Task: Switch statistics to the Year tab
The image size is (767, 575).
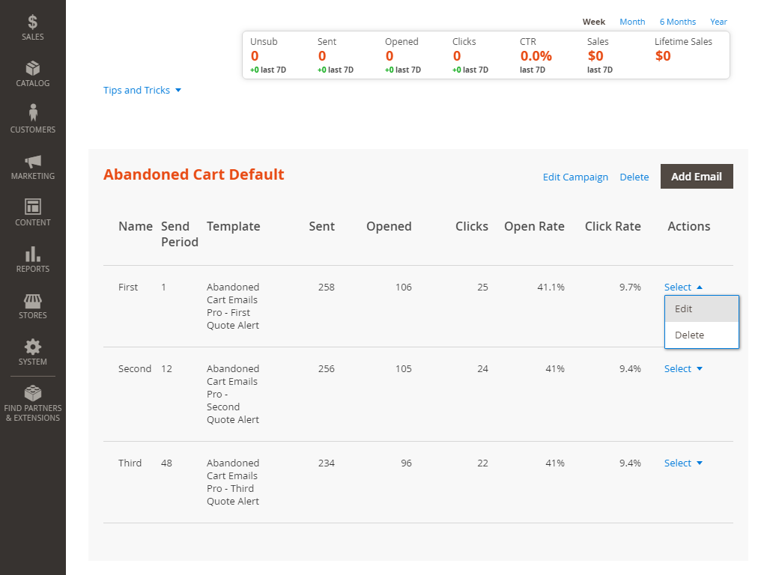Action: pos(718,22)
